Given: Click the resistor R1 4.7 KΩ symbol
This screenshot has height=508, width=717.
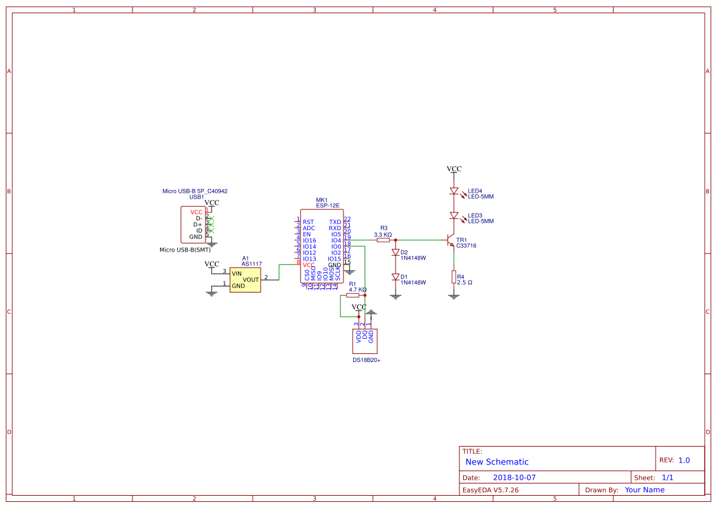Looking at the screenshot, I should tap(353, 294).
